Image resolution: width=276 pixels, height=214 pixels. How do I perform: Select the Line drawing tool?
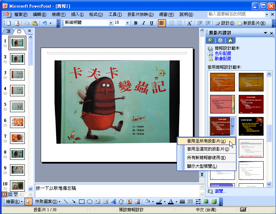click(66, 202)
